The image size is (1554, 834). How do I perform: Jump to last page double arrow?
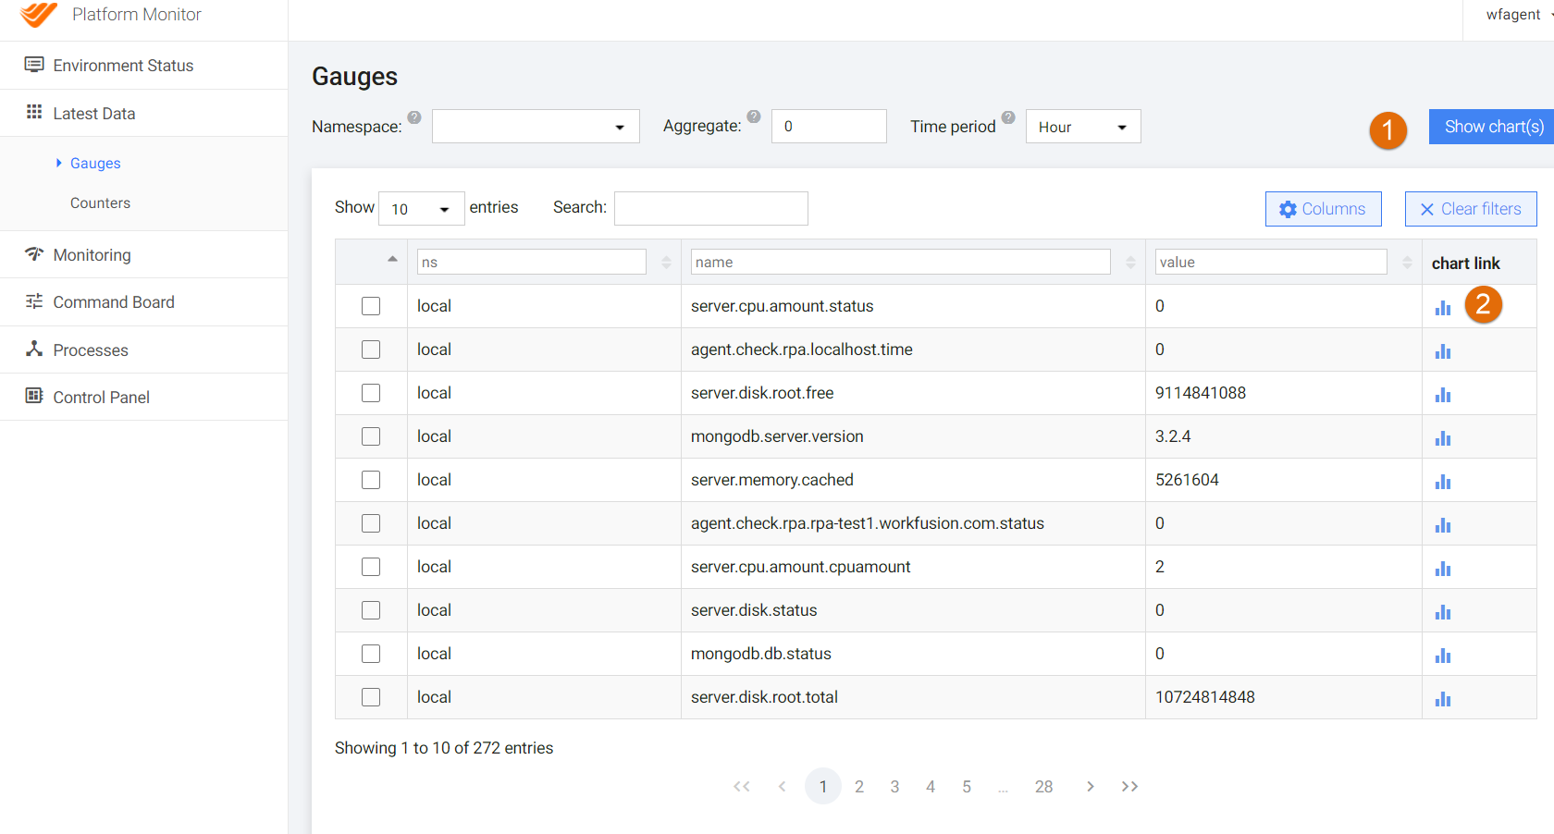pyautogui.click(x=1129, y=786)
